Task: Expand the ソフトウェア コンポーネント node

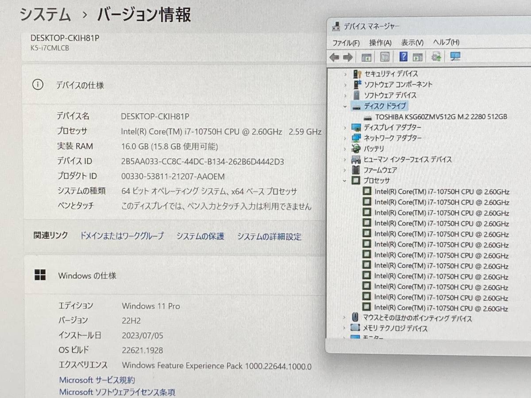Action: click(x=345, y=84)
